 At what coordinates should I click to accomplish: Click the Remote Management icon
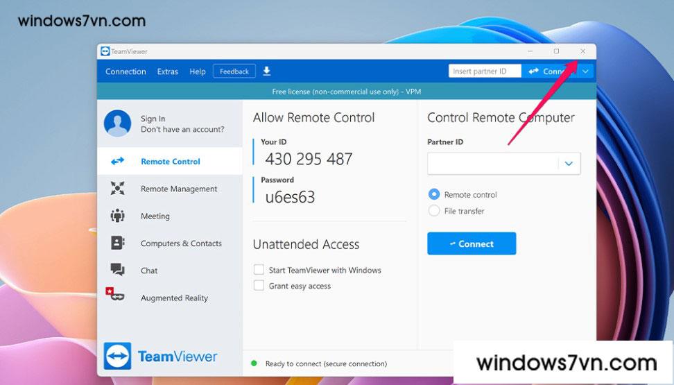click(117, 189)
